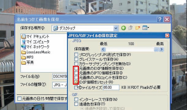Open the 写真 folder
The image size is (187, 110).
(x=28, y=62)
